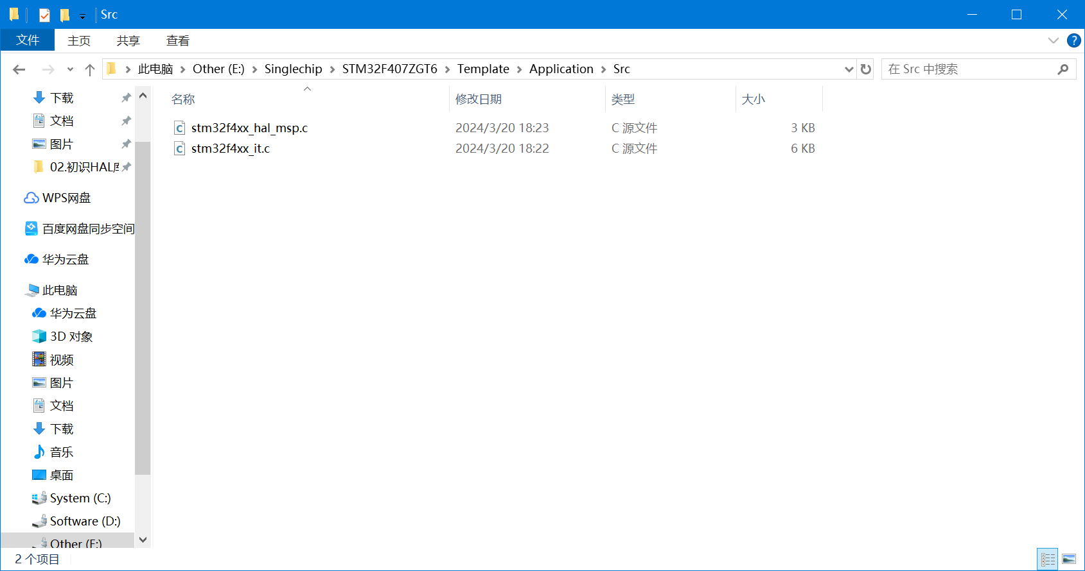Screen dimensions: 1085x571
Task: Click Application in the breadcrumb path
Action: (x=561, y=69)
